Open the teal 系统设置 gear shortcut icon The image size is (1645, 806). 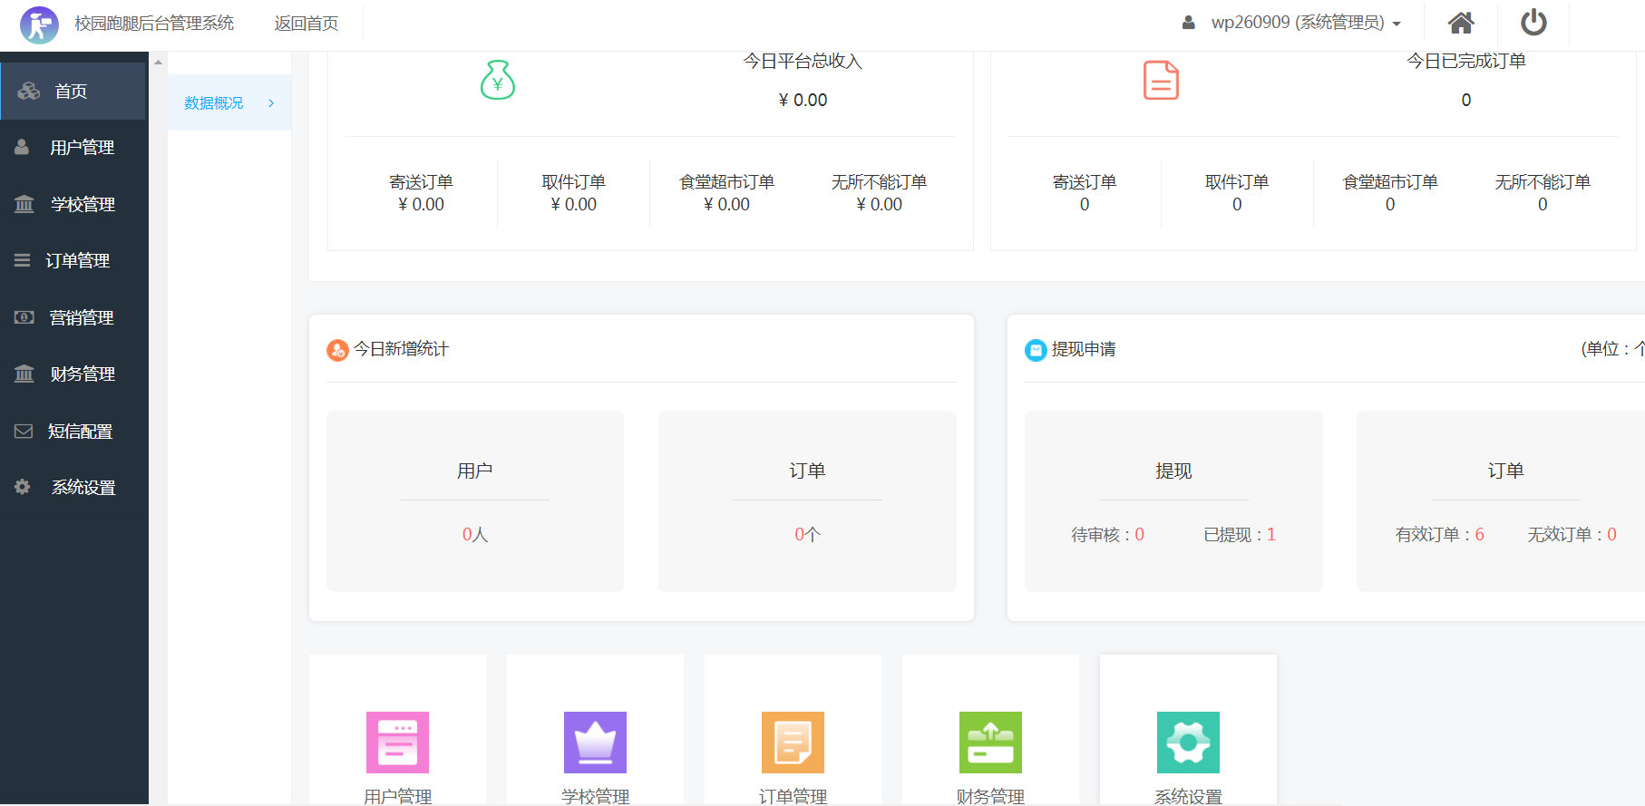[x=1188, y=743]
